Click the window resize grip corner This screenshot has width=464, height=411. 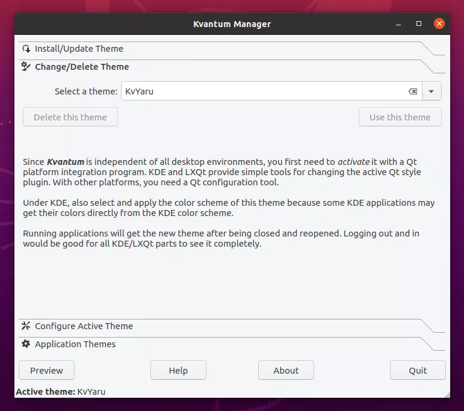pyautogui.click(x=447, y=394)
